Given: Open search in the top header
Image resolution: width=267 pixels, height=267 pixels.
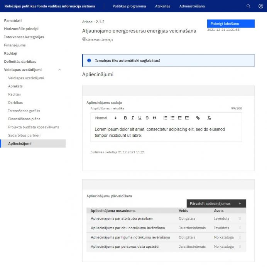Looking at the screenshot, I should [x=248, y=6].
